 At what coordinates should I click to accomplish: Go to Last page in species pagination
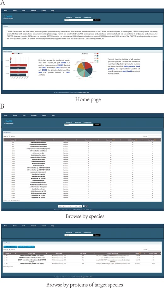click(80, 206)
